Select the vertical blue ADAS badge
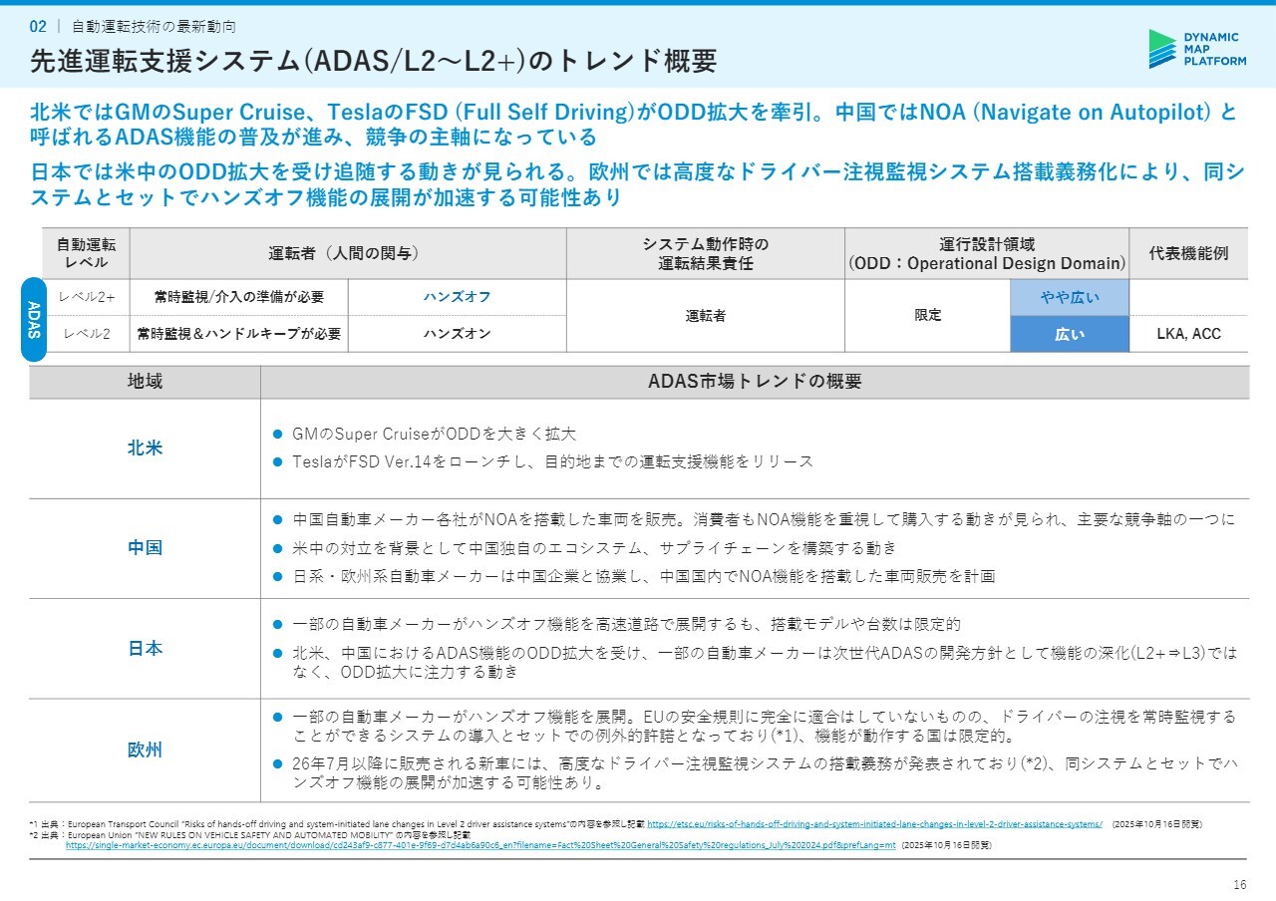 33,319
